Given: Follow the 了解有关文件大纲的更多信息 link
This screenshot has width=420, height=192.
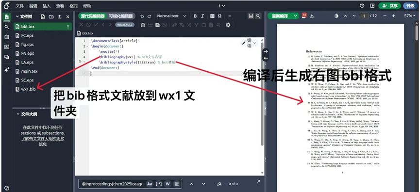Looking at the screenshot, I should [x=43, y=141].
